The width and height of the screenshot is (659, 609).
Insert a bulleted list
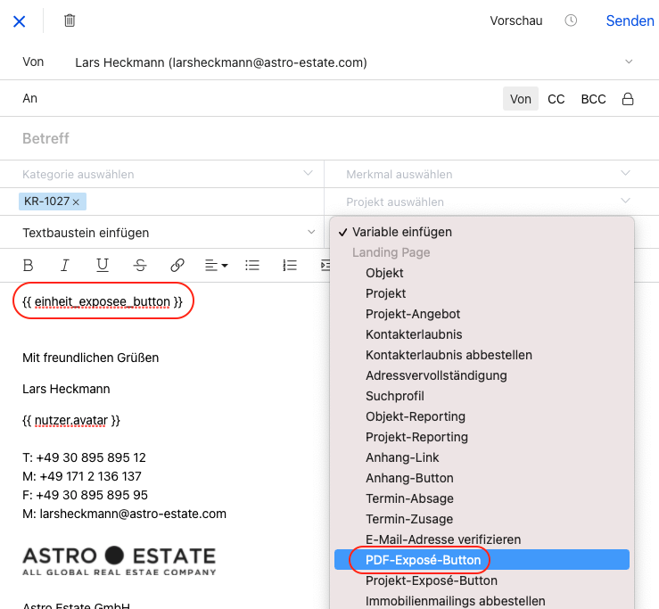click(252, 265)
